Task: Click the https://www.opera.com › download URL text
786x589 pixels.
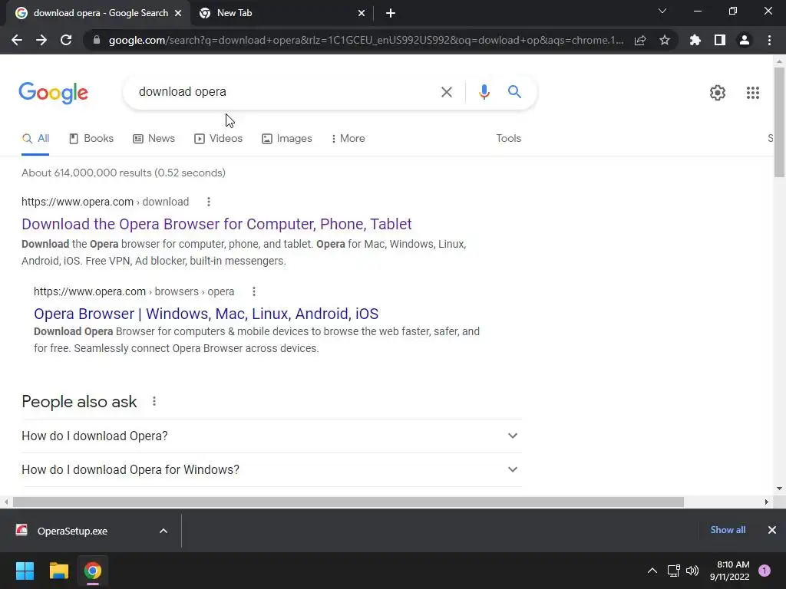Action: tap(105, 202)
